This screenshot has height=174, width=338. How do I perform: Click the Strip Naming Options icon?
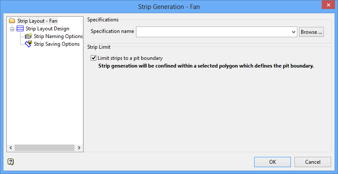click(x=29, y=37)
